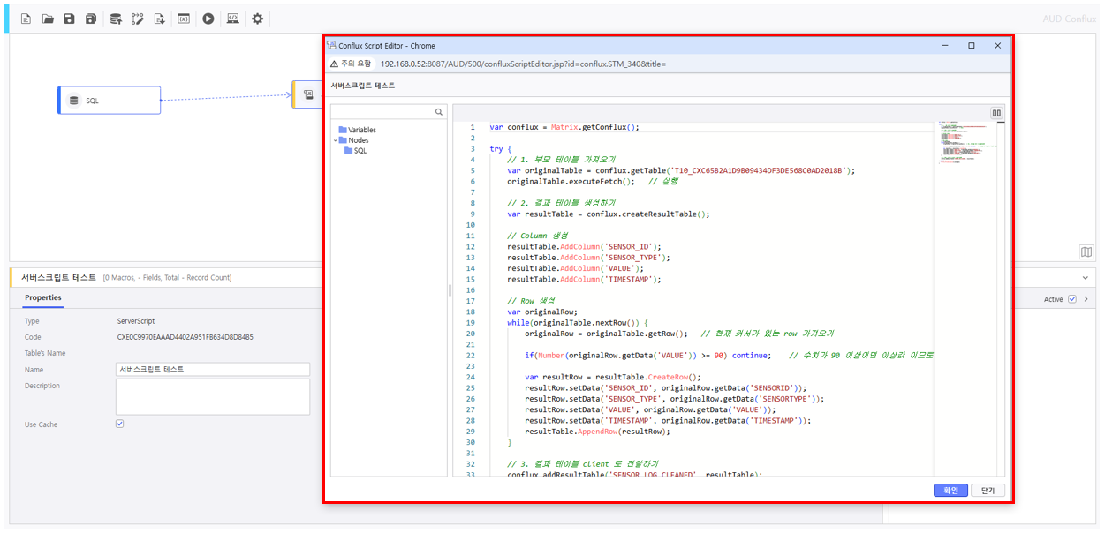Open the variables {x} window icon
Screen dimensions: 1105x533
coord(184,19)
